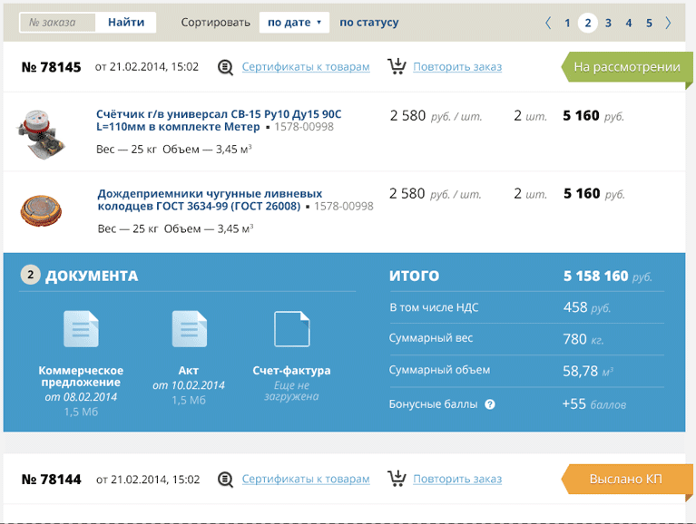Click the help icon beside Бонусные баллы
The image size is (696, 524).
point(490,404)
